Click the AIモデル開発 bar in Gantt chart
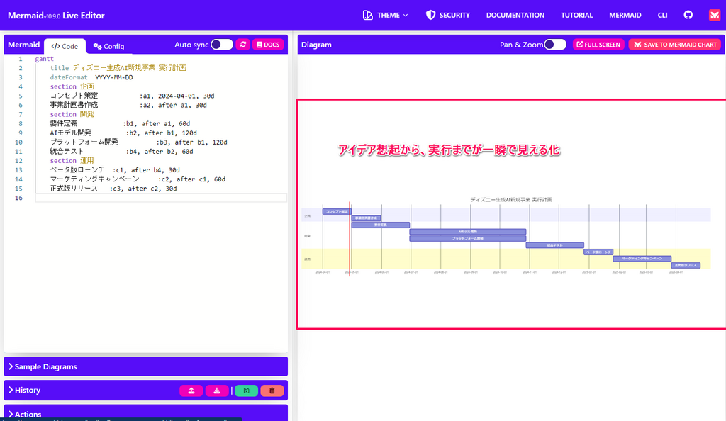Viewport: 726px width, 421px height. click(x=468, y=232)
